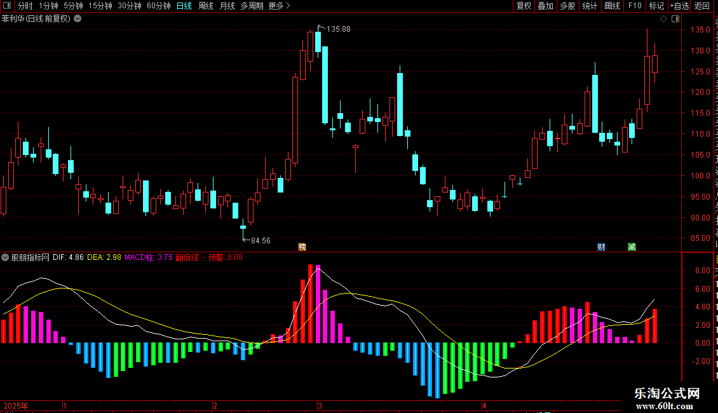718x413 pixels.
Task: Click the 翻倍线 indicator label
Action: (191, 257)
